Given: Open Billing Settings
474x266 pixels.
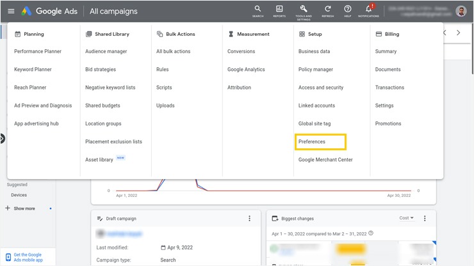Looking at the screenshot, I should 384,106.
